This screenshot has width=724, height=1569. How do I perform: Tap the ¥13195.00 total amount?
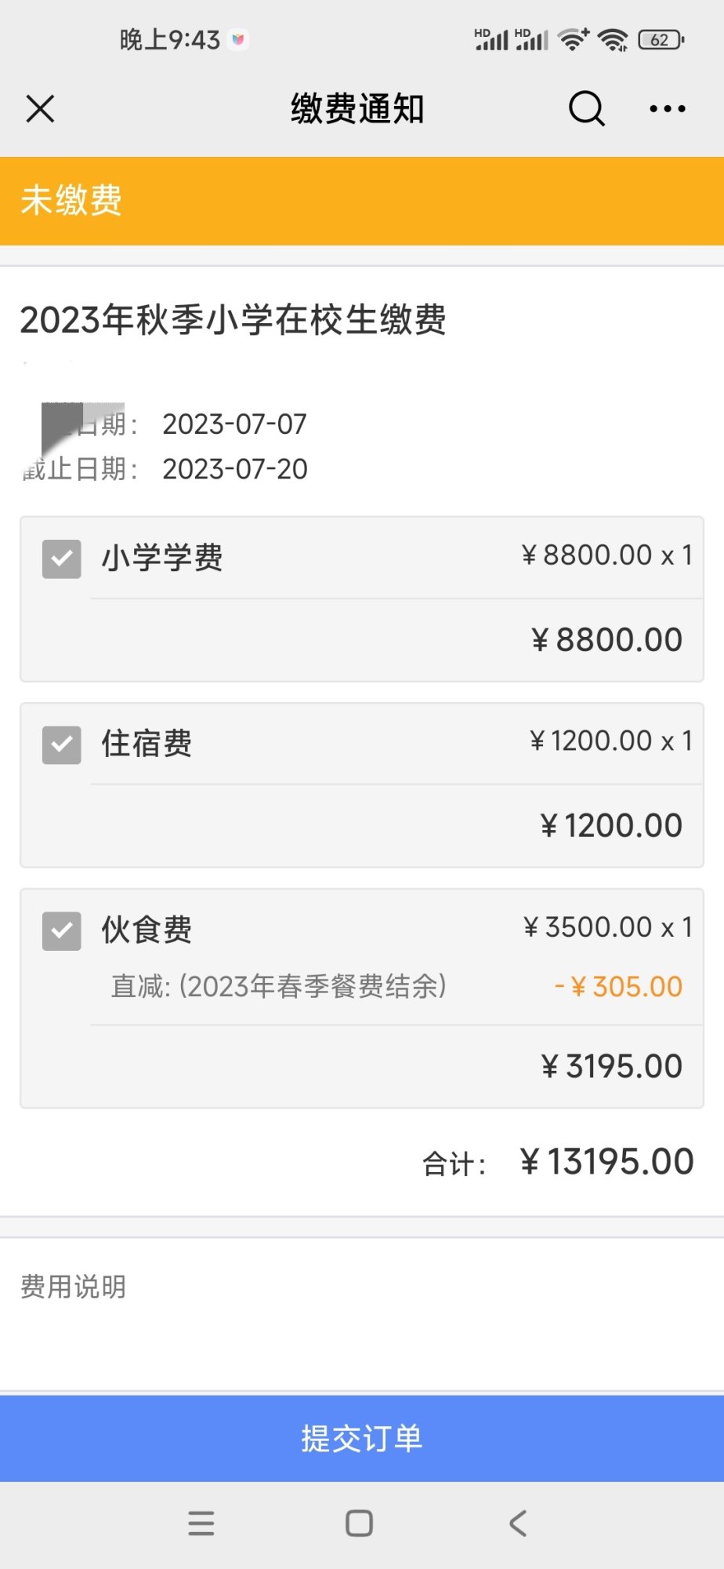(x=606, y=1162)
